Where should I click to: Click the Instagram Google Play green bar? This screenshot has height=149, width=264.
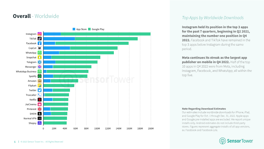(106, 34)
